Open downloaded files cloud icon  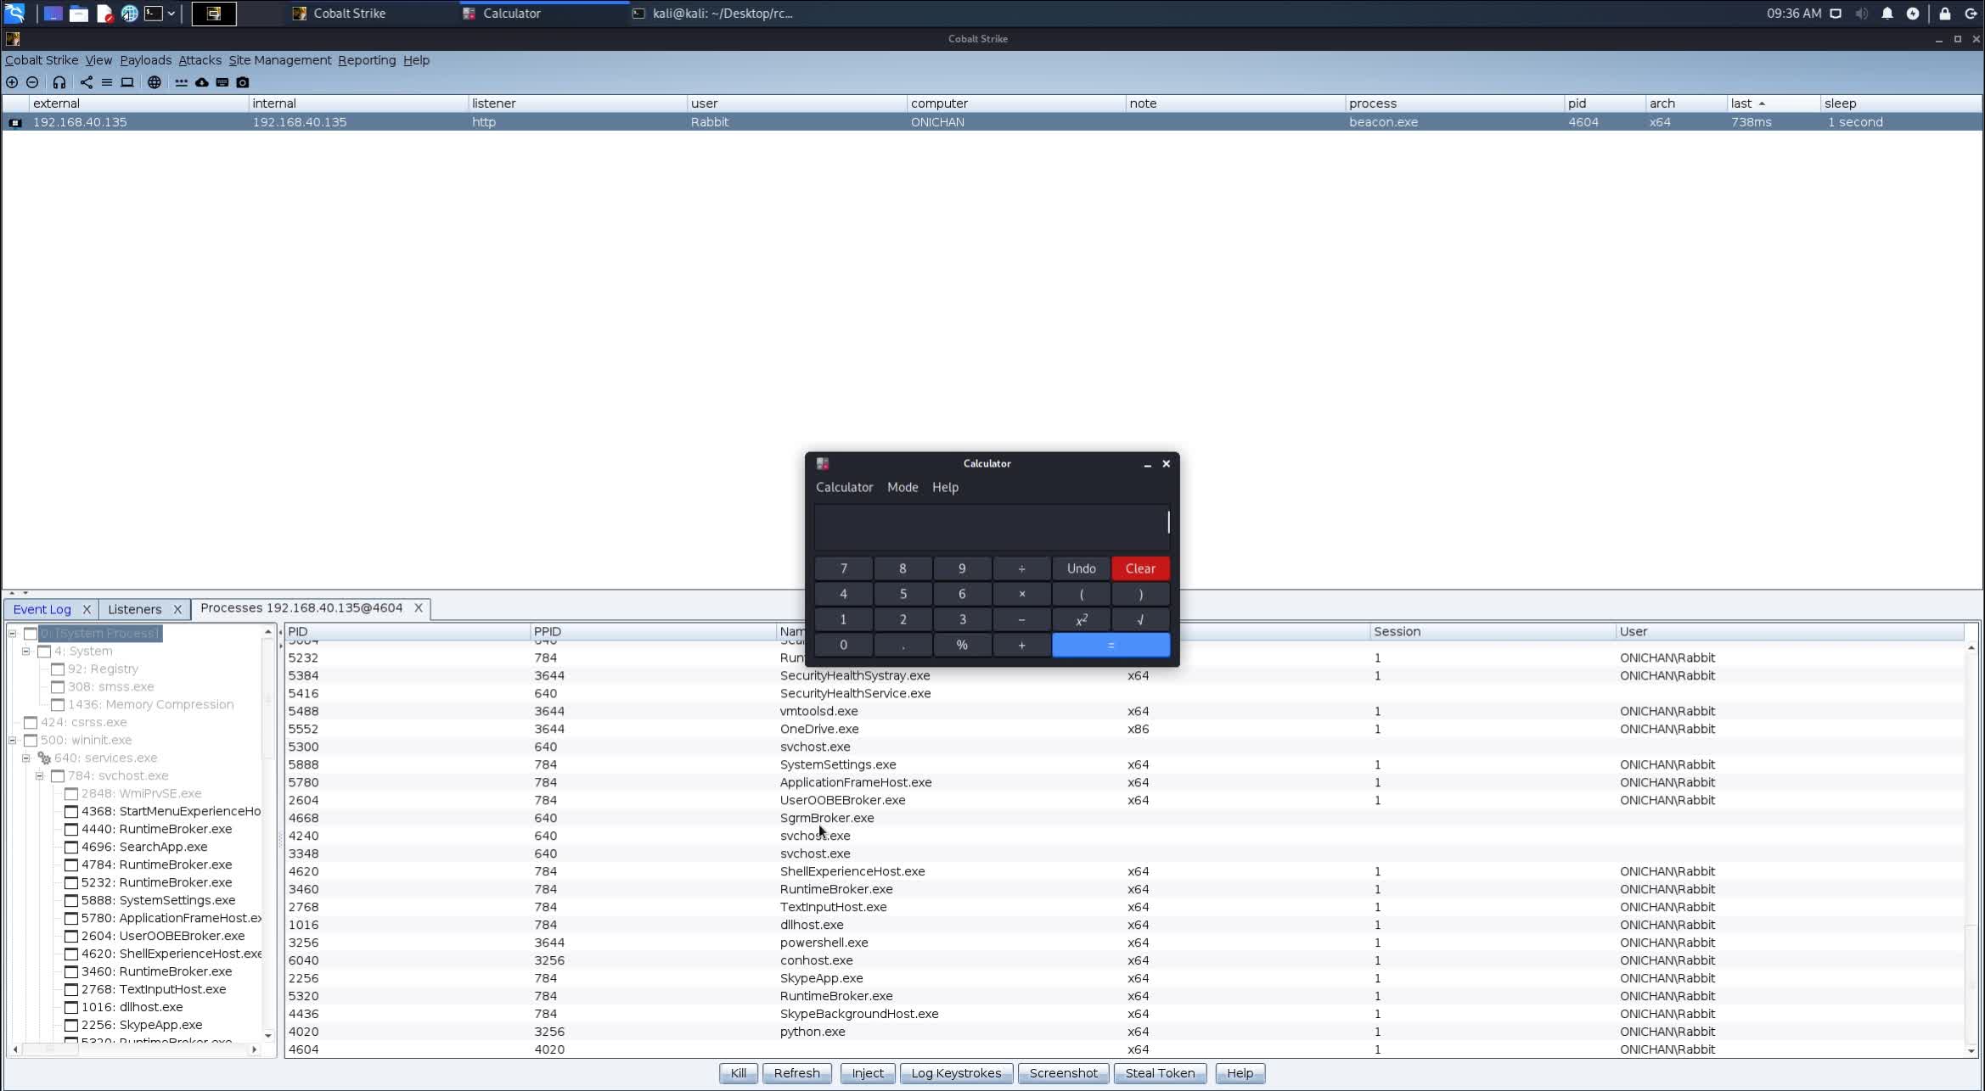pyautogui.click(x=202, y=82)
